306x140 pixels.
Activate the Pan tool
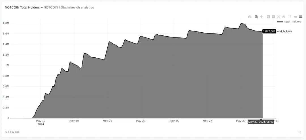click(262, 17)
